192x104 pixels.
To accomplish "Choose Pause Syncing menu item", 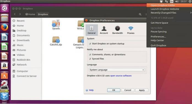I will (169, 32).
